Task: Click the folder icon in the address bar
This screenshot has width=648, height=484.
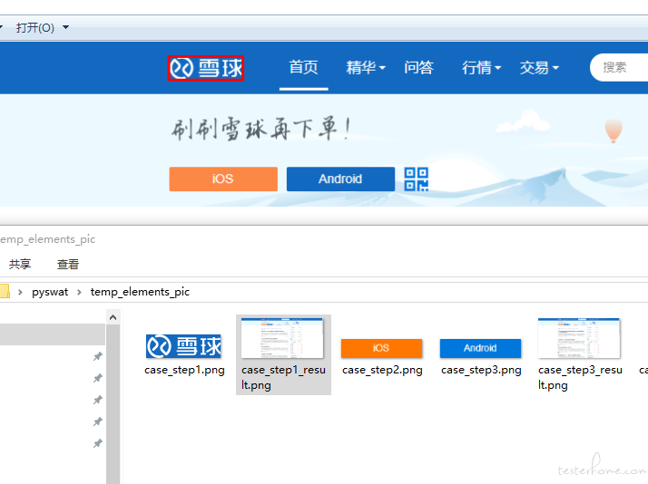Action: coord(5,291)
